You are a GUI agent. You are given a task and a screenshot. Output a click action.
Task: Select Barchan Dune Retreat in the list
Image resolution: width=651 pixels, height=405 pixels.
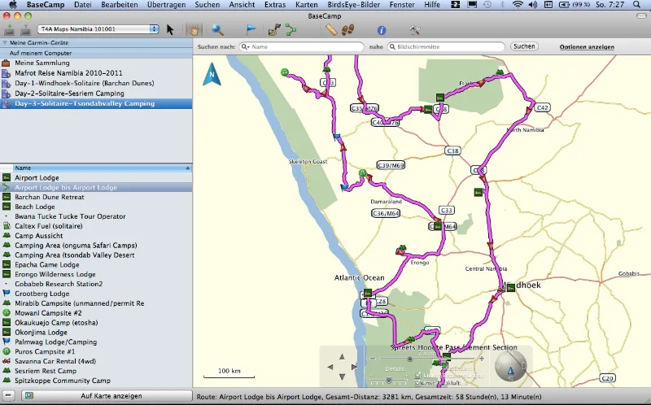pos(96,197)
